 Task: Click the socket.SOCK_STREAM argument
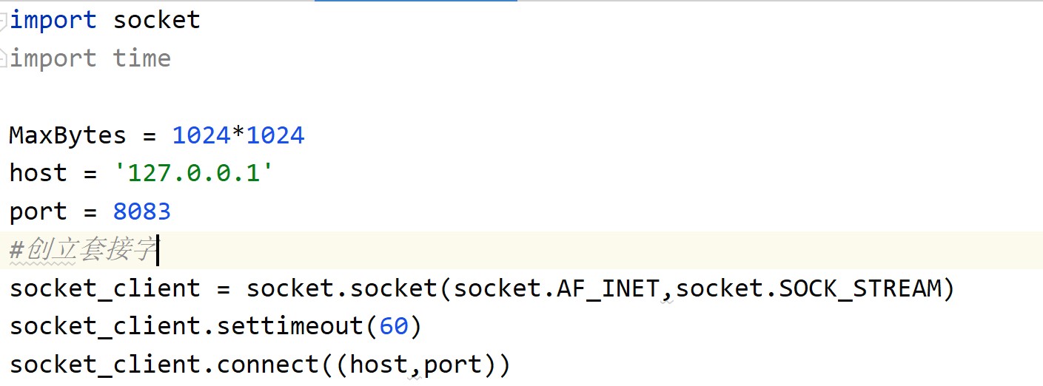coord(808,289)
